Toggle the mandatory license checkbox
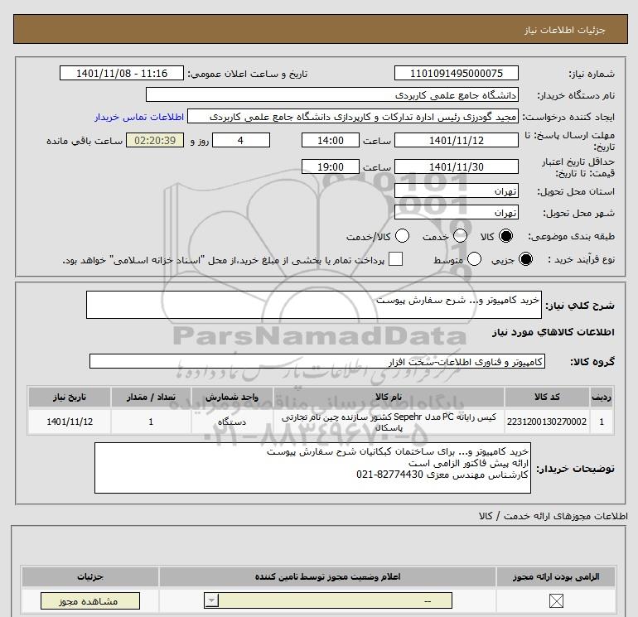Screen dimensions: 638x617 [556, 600]
